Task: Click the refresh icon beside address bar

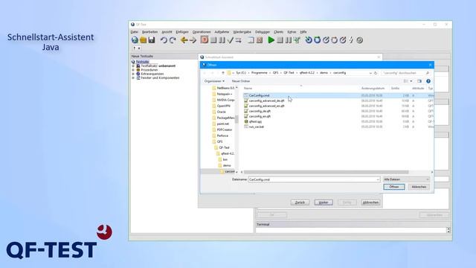Action: tap(376, 73)
